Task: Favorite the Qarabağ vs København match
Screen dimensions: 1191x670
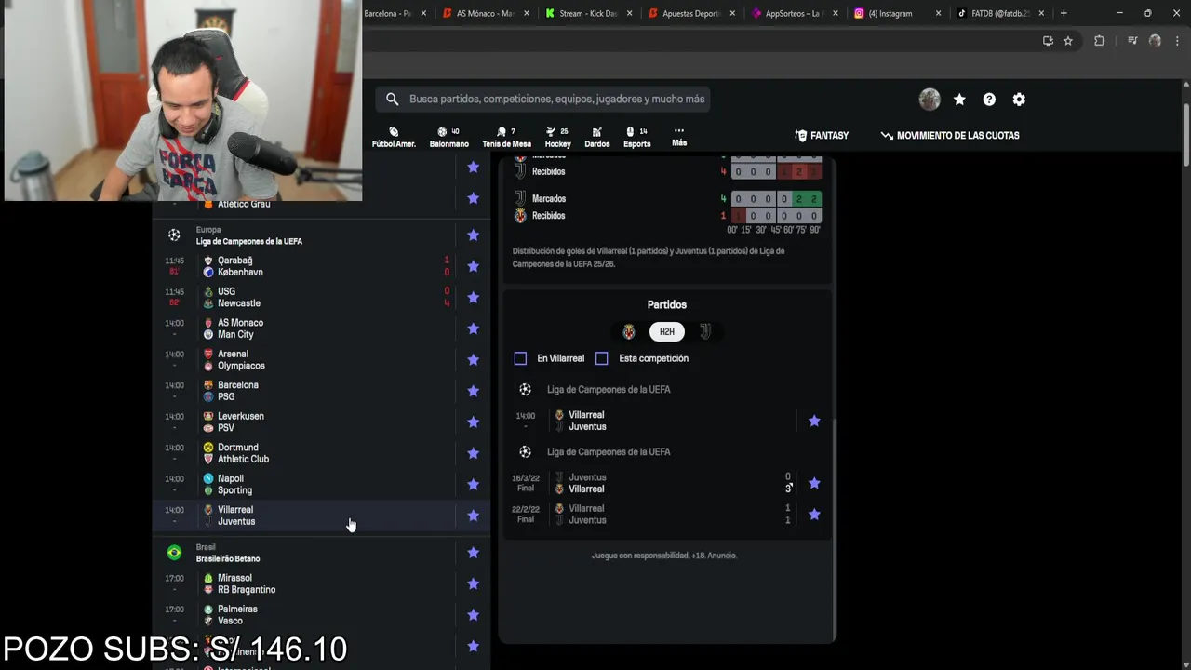Action: (473, 266)
